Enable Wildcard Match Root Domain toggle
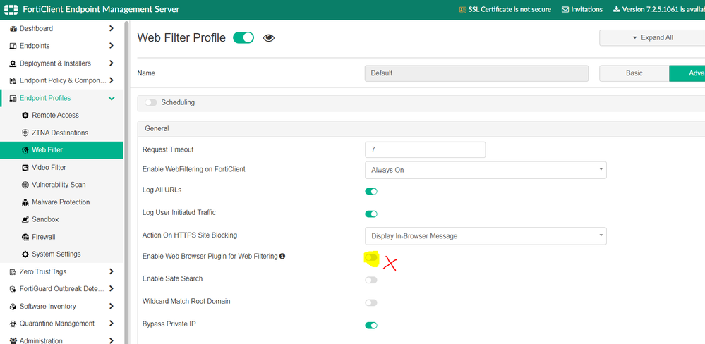705x344 pixels. click(x=371, y=302)
